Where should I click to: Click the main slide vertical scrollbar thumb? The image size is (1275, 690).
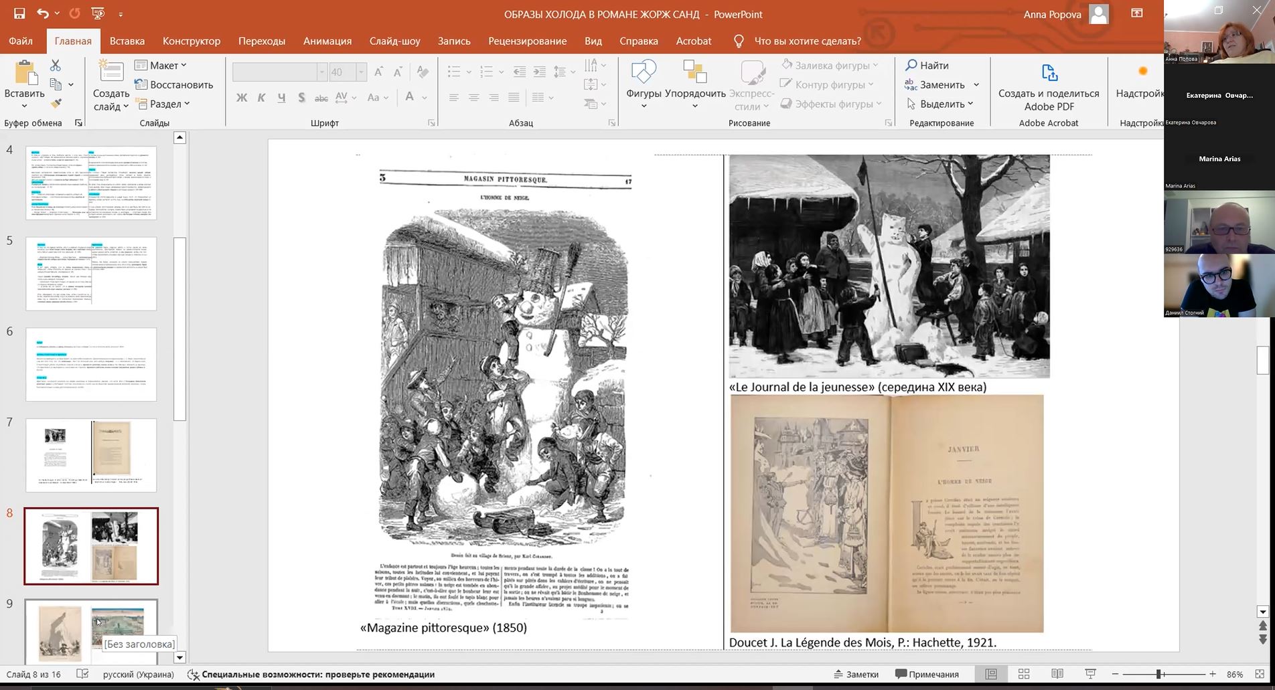tap(1263, 361)
